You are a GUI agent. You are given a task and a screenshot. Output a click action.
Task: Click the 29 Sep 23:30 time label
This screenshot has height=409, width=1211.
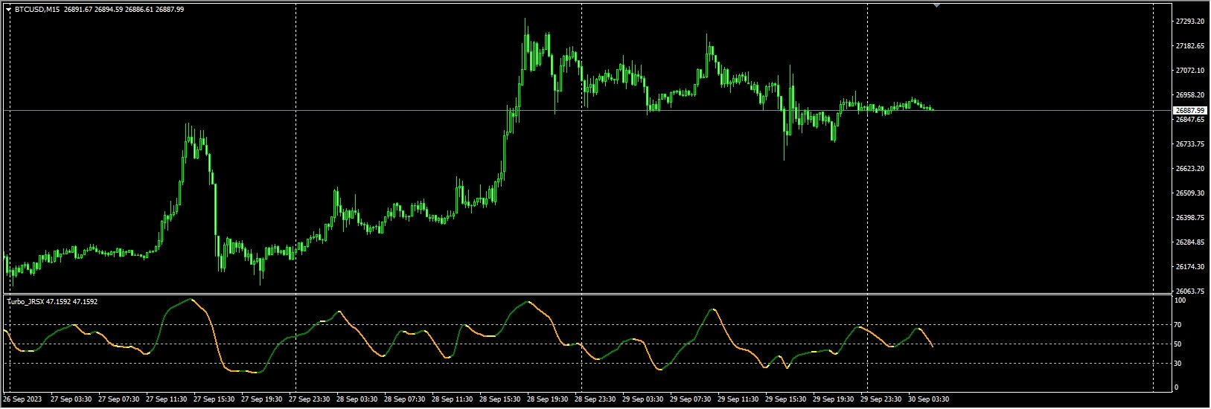[x=881, y=399]
